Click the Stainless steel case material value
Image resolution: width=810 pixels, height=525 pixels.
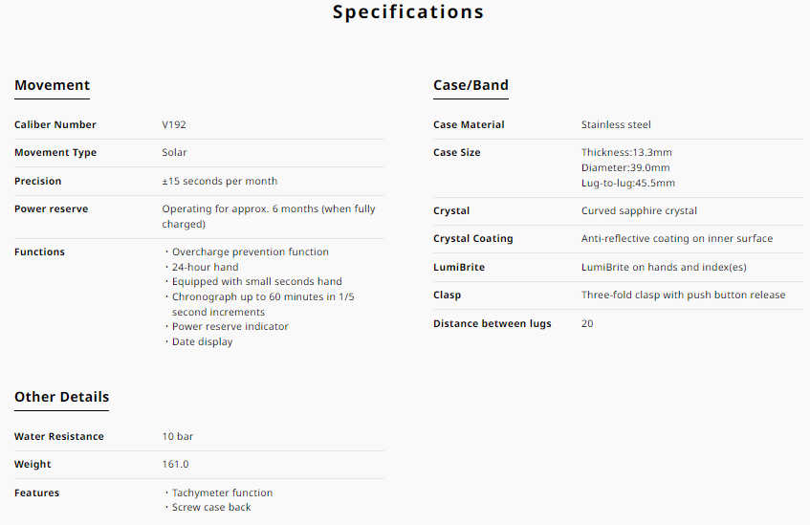click(x=616, y=125)
